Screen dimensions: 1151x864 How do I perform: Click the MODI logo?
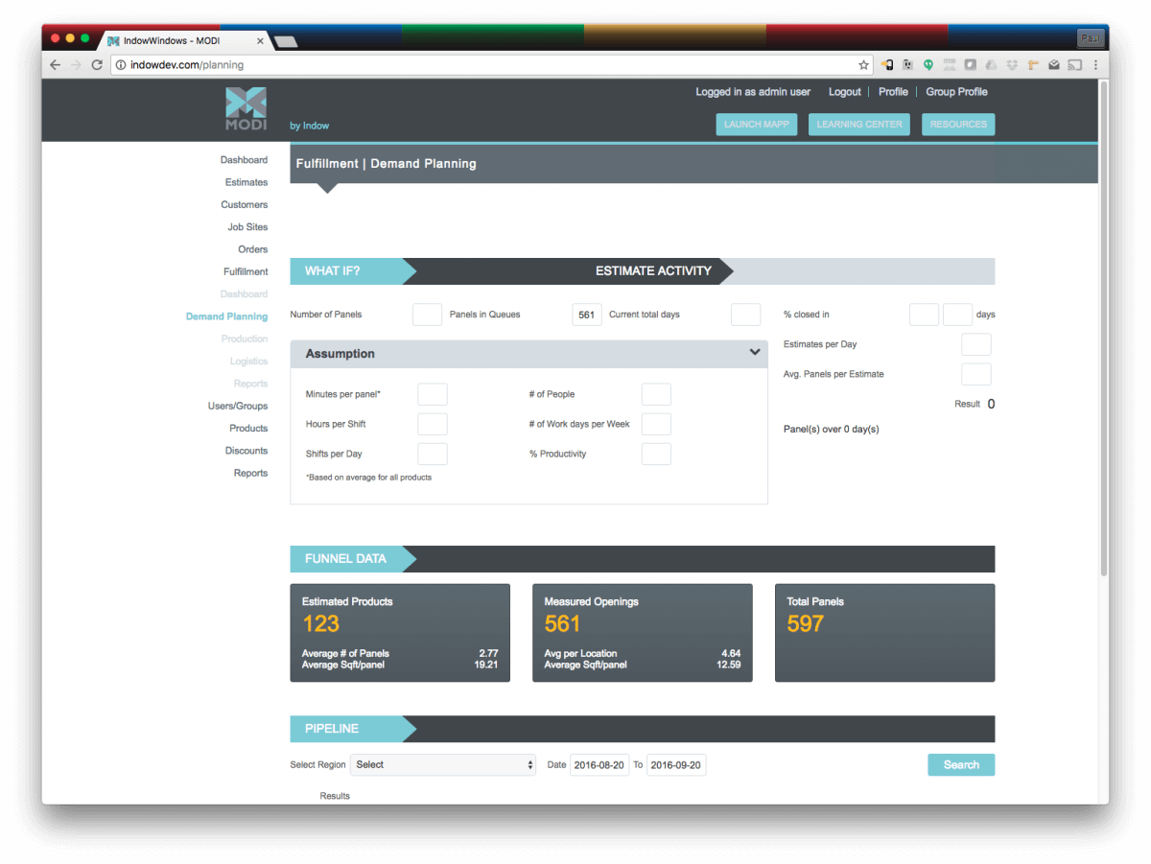[x=246, y=105]
